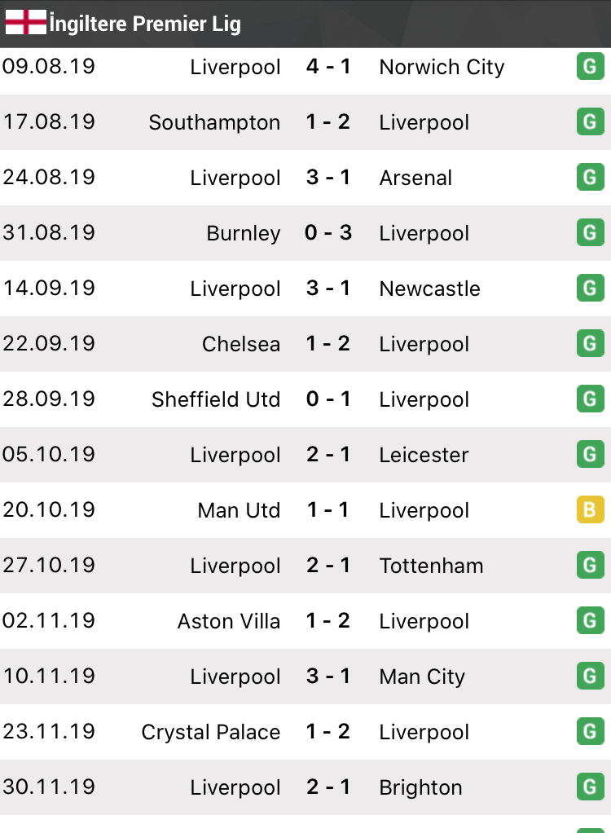Tap the G badge next to Tottenham match

tap(590, 566)
